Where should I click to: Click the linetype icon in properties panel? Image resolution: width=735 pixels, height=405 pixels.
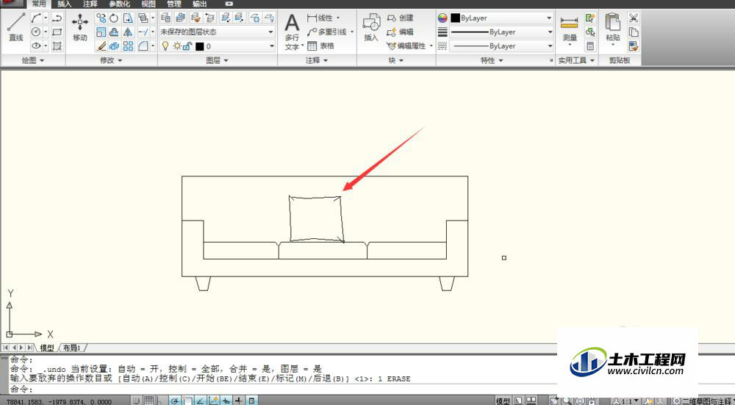(442, 46)
